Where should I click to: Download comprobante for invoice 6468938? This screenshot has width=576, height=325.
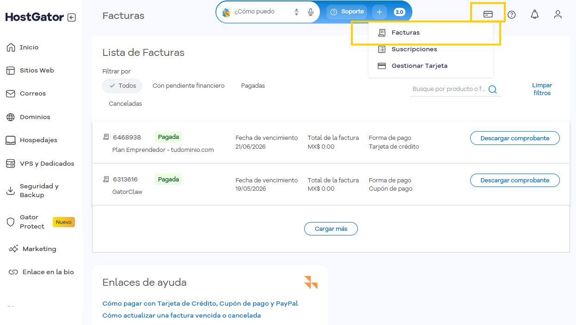515,138
